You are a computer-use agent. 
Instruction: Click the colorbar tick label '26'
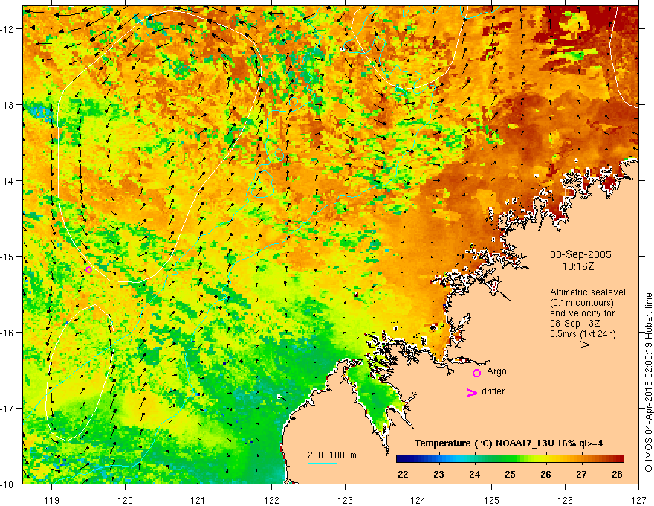coord(545,474)
